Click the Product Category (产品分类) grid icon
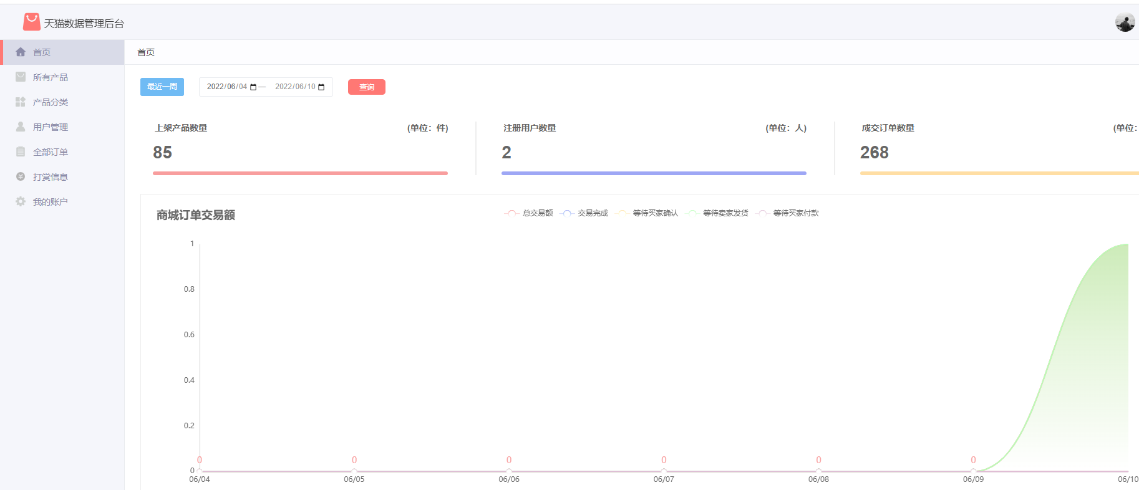The image size is (1139, 490). point(21,102)
